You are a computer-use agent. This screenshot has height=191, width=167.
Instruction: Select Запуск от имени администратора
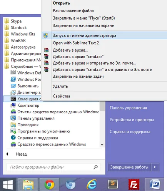[x=105, y=35]
